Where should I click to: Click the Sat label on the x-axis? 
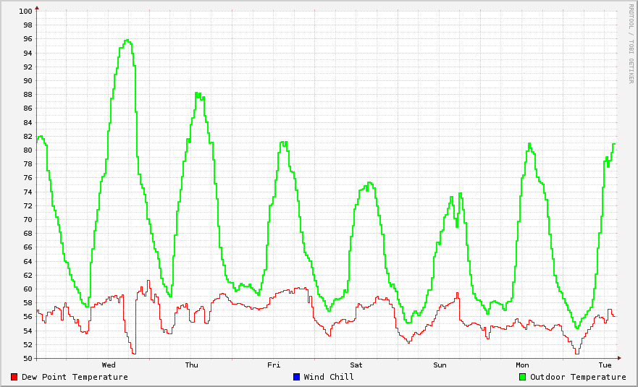(x=356, y=365)
